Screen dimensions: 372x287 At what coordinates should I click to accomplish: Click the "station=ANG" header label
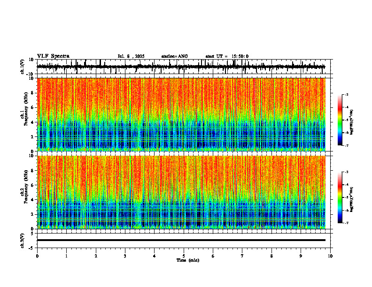pyautogui.click(x=175, y=56)
